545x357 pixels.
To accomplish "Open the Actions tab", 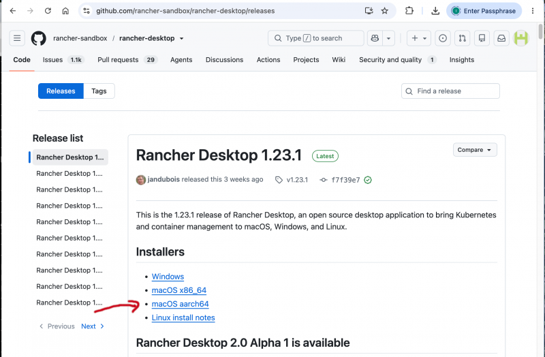I will click(x=268, y=60).
